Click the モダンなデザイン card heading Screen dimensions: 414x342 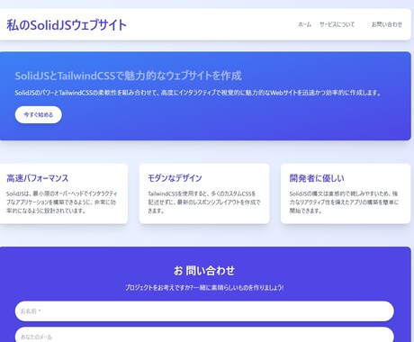click(175, 178)
